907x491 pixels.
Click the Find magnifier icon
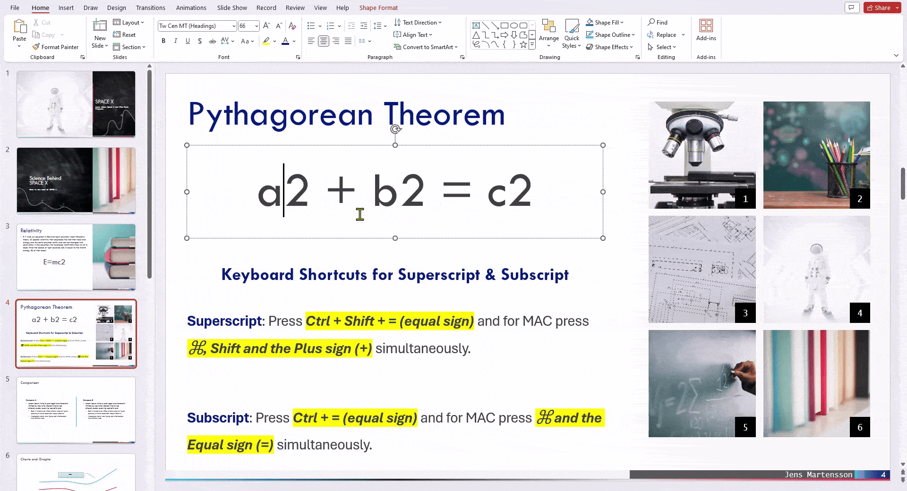point(651,22)
